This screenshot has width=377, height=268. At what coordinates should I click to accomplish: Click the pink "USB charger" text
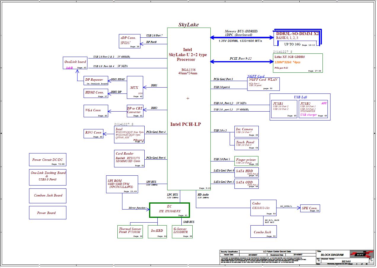309,115
